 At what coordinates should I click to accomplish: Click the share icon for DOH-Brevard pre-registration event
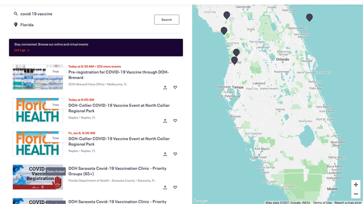(x=165, y=87)
